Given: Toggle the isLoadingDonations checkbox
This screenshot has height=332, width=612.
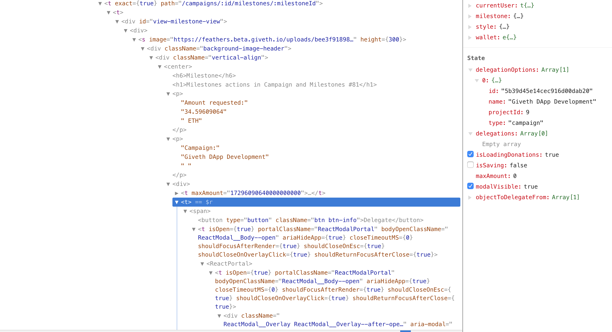Looking at the screenshot, I should click(x=470, y=154).
